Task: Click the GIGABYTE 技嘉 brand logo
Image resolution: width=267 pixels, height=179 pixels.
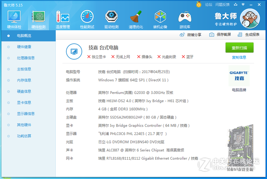Action: (x=239, y=75)
